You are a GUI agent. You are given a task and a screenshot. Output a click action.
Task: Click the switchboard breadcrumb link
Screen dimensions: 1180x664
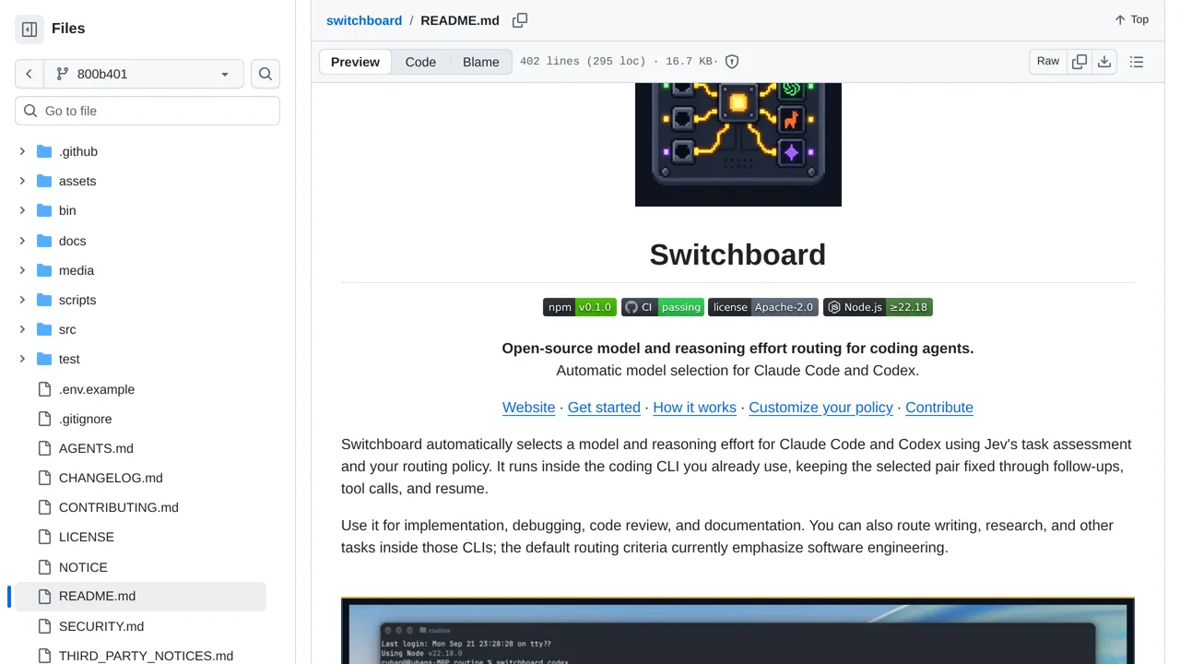tap(364, 20)
